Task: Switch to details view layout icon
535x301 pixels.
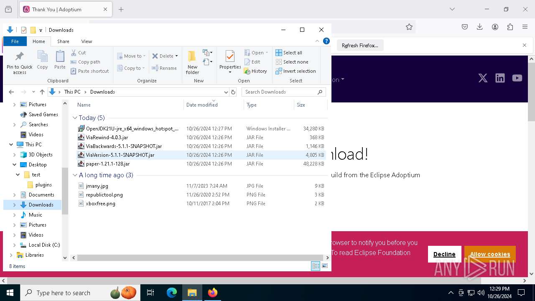Action: coord(316,266)
